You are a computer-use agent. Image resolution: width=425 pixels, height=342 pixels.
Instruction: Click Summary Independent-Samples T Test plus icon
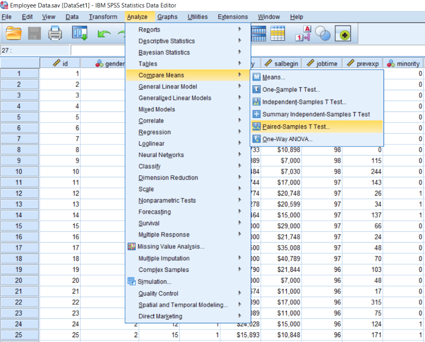pos(257,114)
